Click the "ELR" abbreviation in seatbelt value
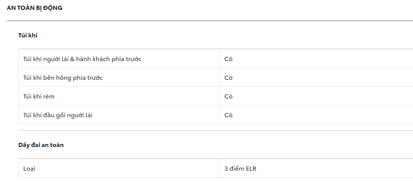The width and height of the screenshot is (413, 181). coord(254,168)
